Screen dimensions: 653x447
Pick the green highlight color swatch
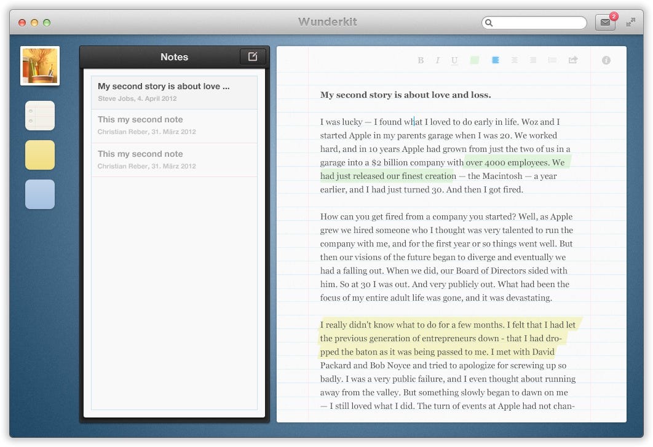[x=474, y=60]
